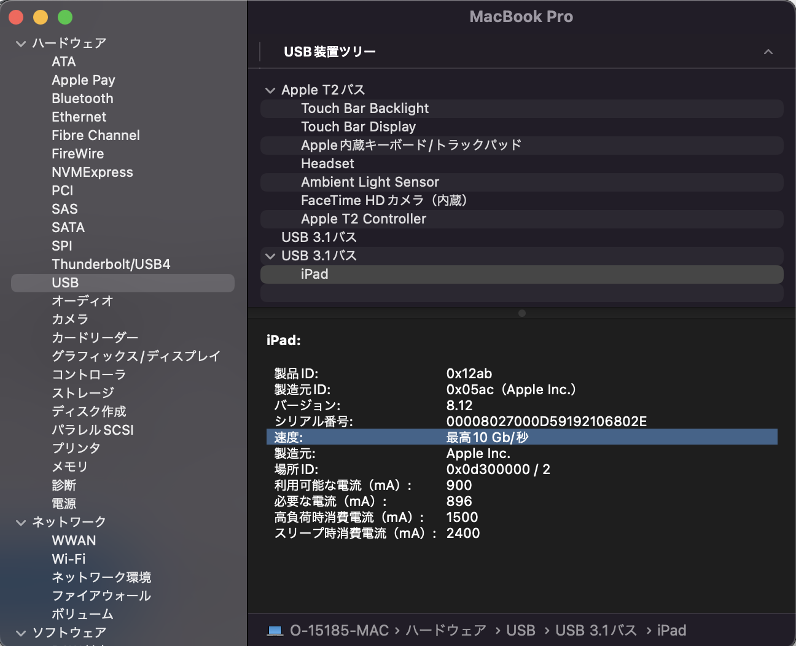Select the first, unexpanded USB 3.1 バス row

pos(522,238)
